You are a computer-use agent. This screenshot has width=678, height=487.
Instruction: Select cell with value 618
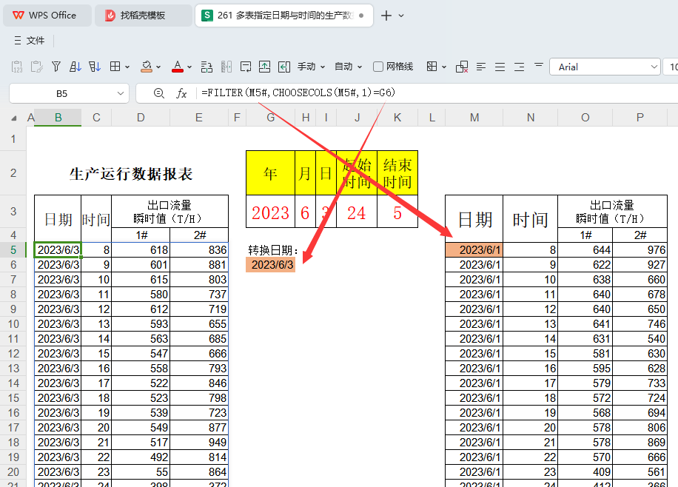[x=141, y=250]
